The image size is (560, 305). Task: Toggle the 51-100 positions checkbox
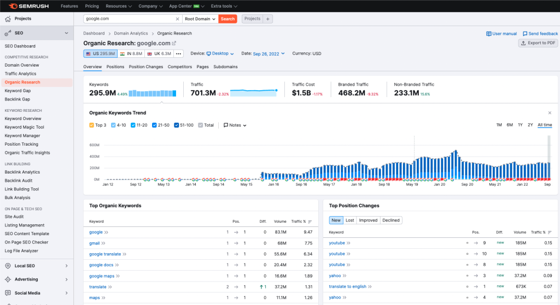coord(177,125)
